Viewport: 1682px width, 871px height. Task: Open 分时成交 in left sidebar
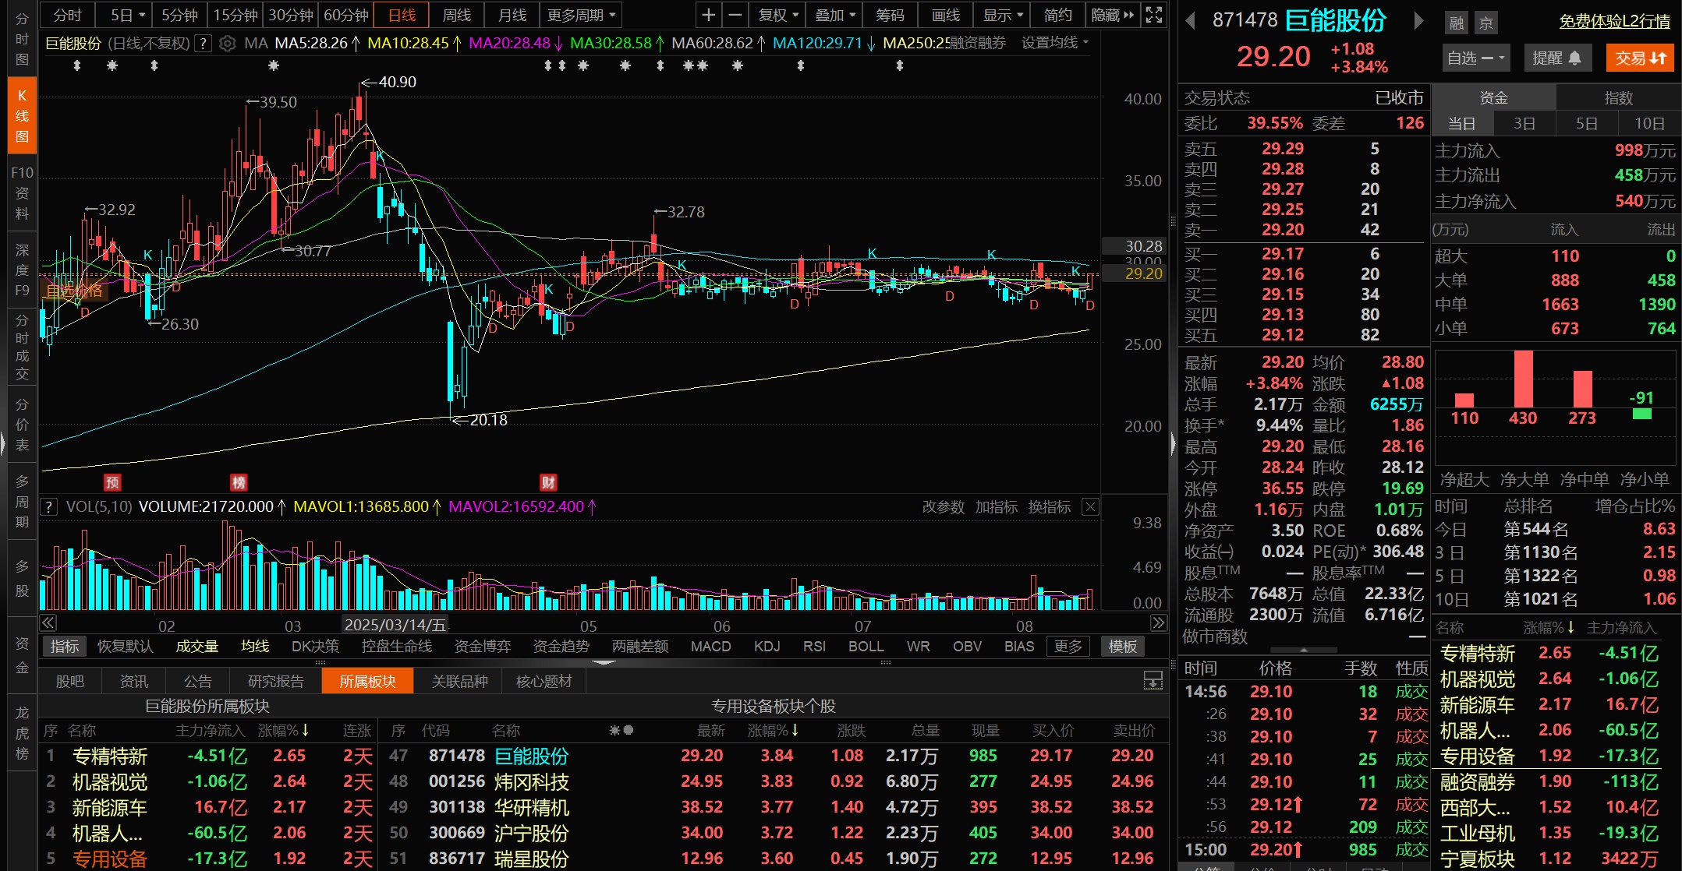[x=22, y=347]
